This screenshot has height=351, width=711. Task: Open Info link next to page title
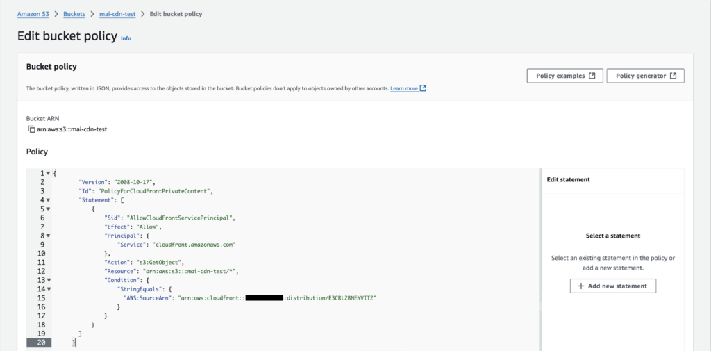(126, 38)
